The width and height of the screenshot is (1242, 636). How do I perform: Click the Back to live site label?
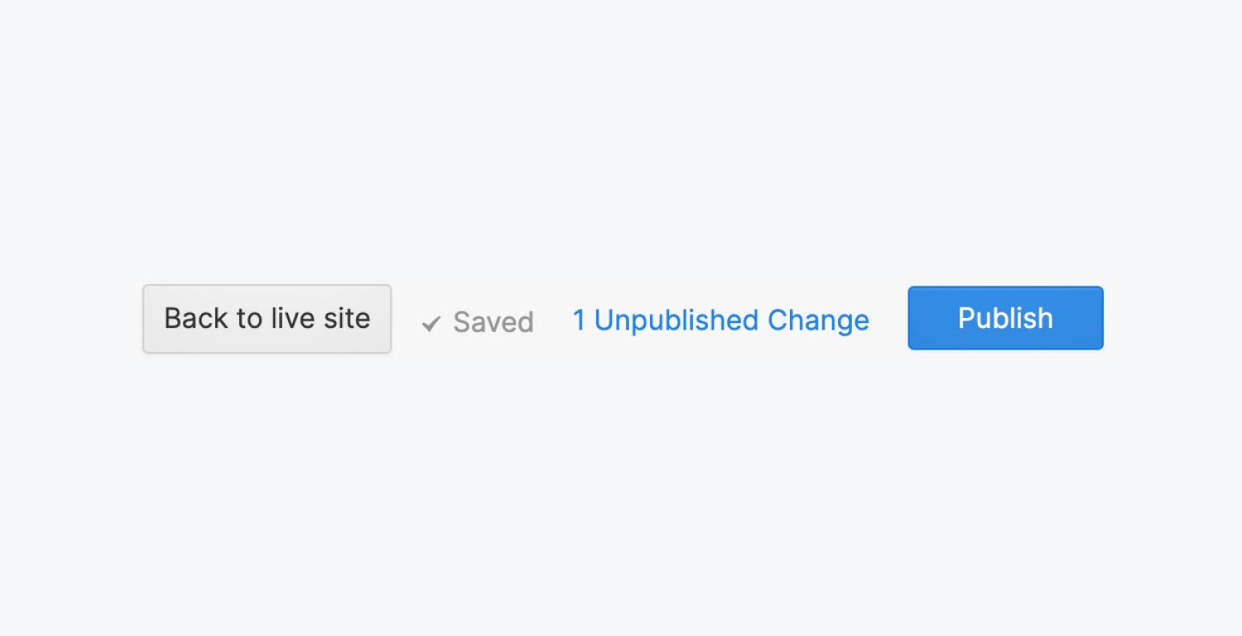[267, 318]
